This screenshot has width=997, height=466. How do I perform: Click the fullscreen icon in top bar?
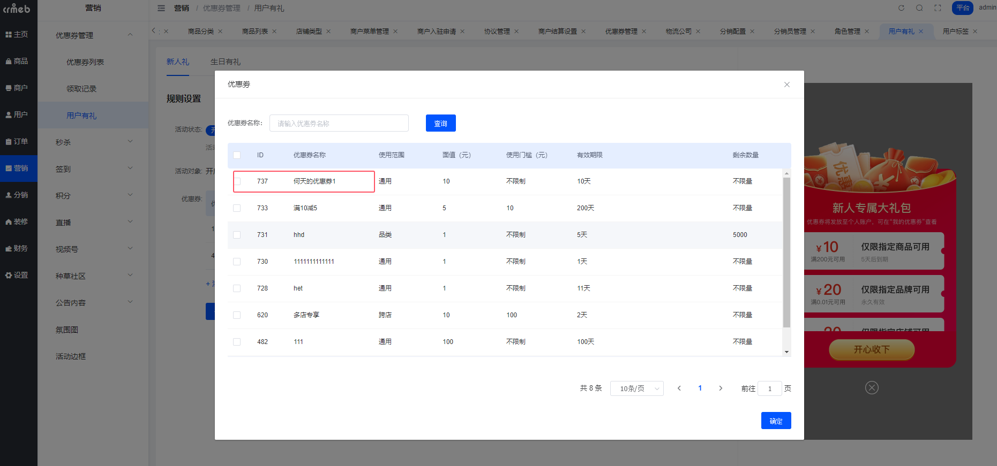(x=938, y=8)
